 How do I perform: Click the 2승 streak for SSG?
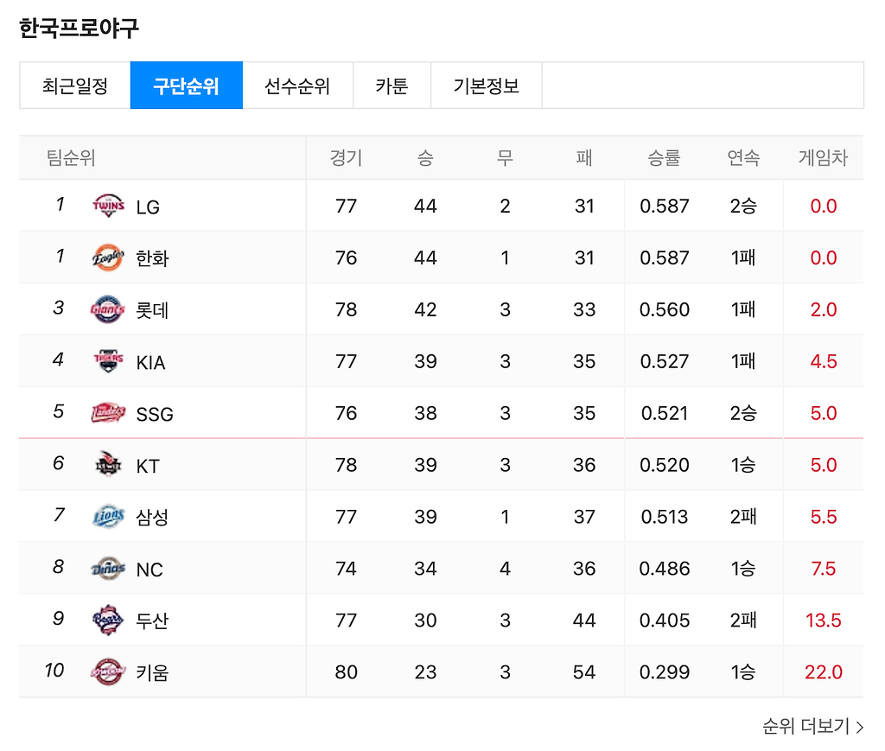pyautogui.click(x=743, y=413)
